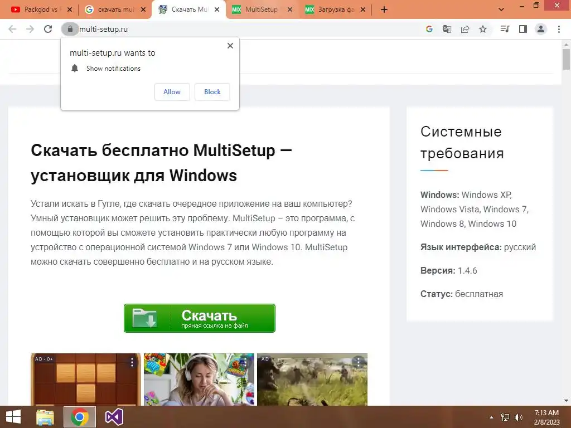Switch to the MultiSetup tab
Viewport: 571px width, 428px height.
[261, 9]
